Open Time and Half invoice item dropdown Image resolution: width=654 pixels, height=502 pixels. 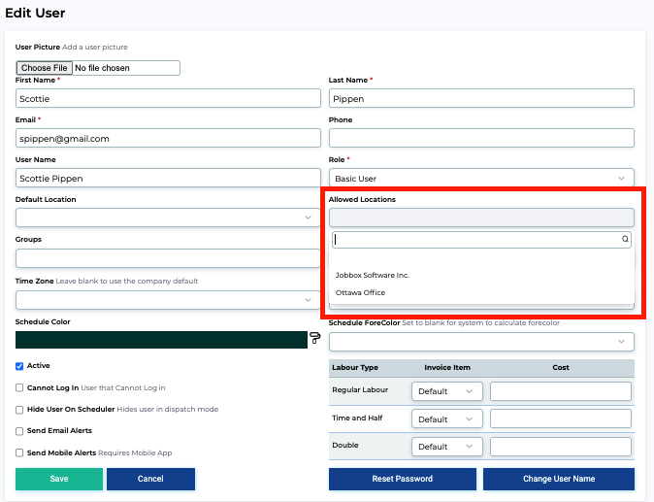(446, 418)
